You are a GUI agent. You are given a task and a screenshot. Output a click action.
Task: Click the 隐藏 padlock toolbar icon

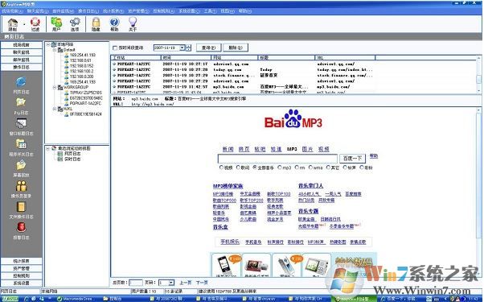coord(96,24)
